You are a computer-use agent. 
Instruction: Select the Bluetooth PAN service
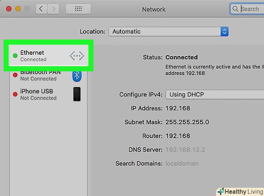tap(40, 75)
